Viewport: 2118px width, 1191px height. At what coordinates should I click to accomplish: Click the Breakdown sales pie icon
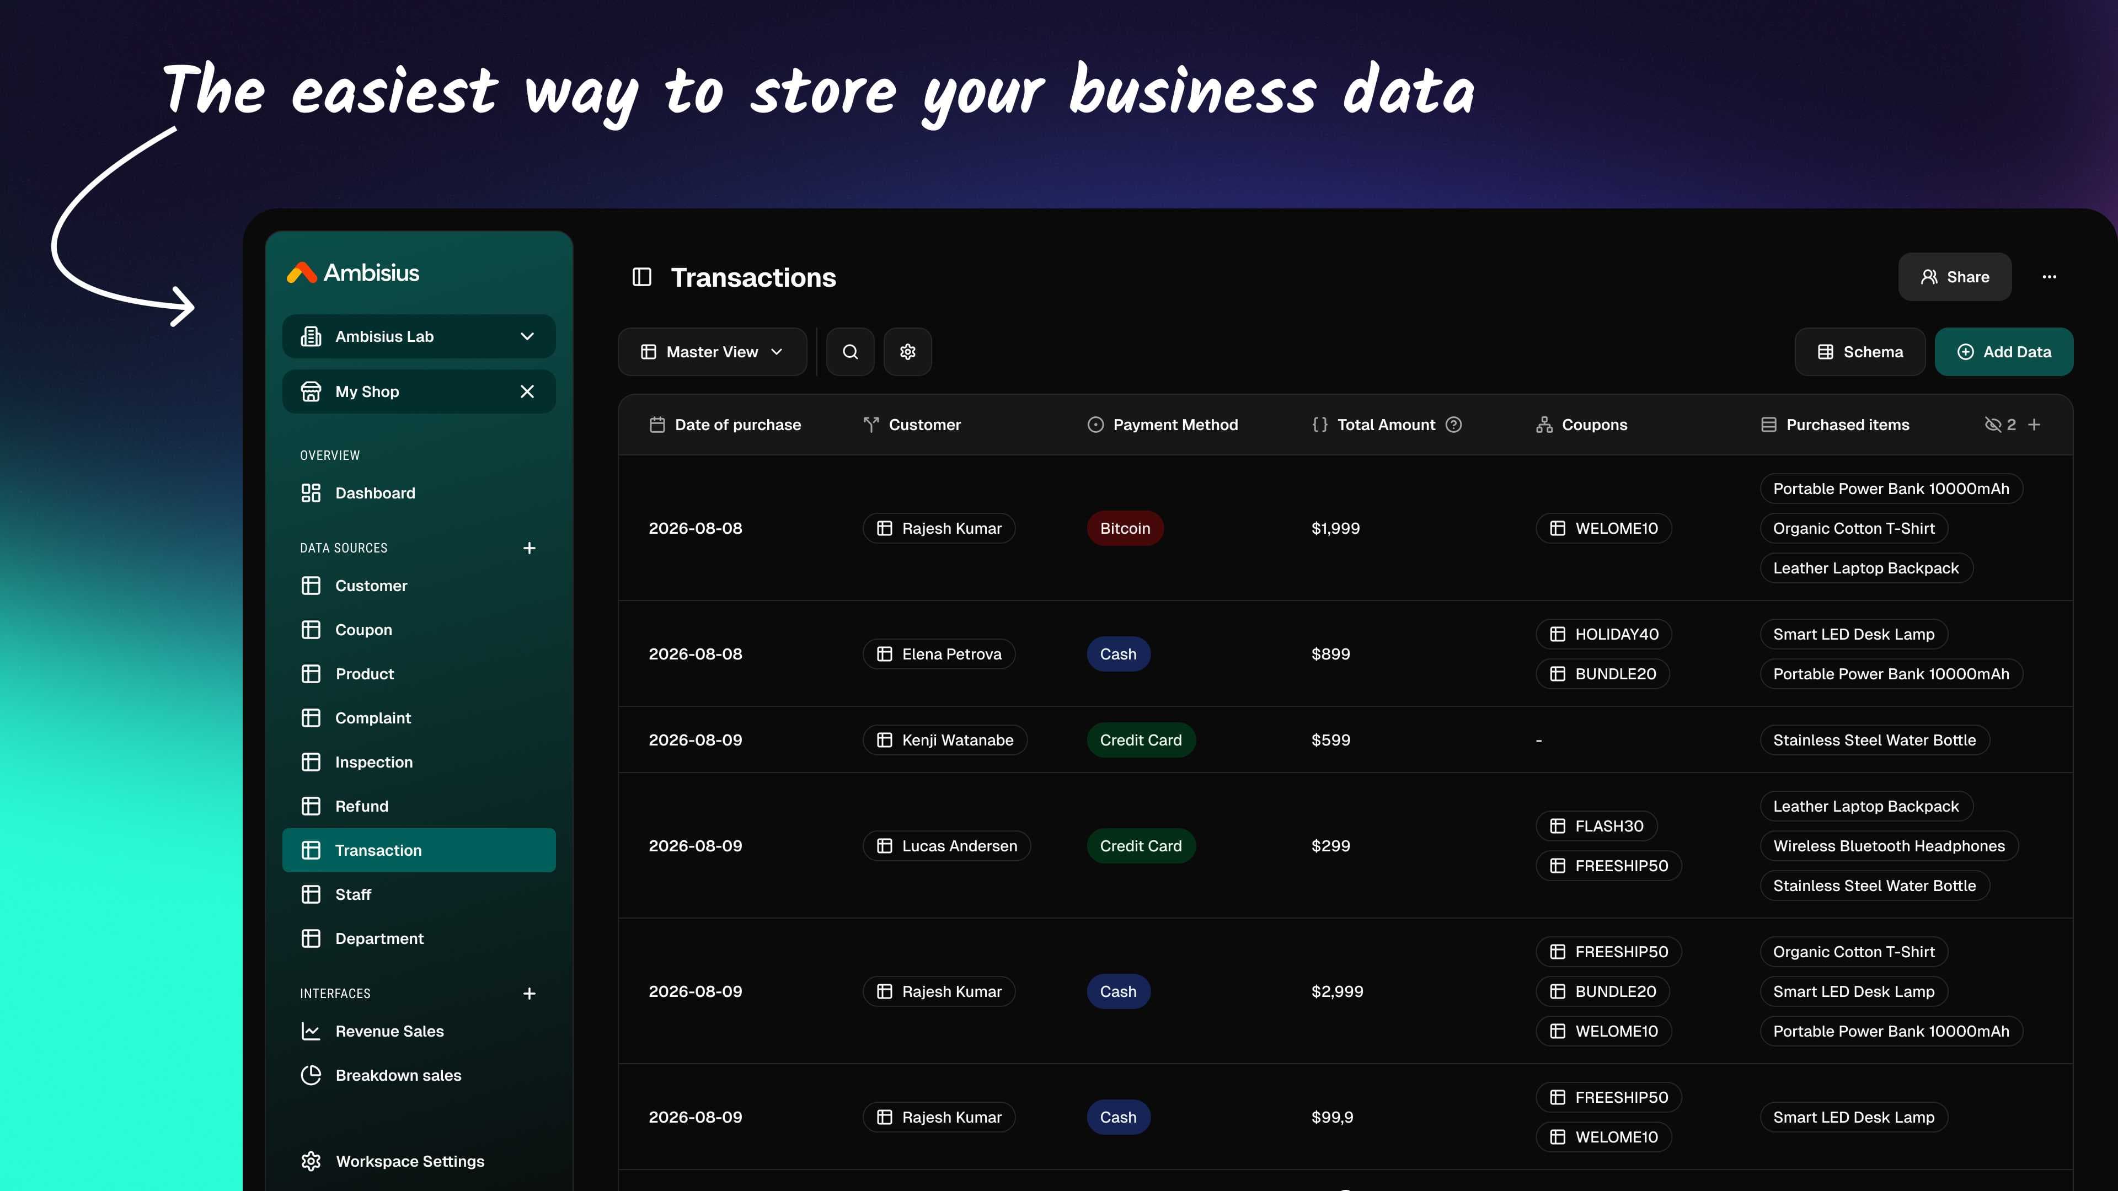[x=311, y=1075]
